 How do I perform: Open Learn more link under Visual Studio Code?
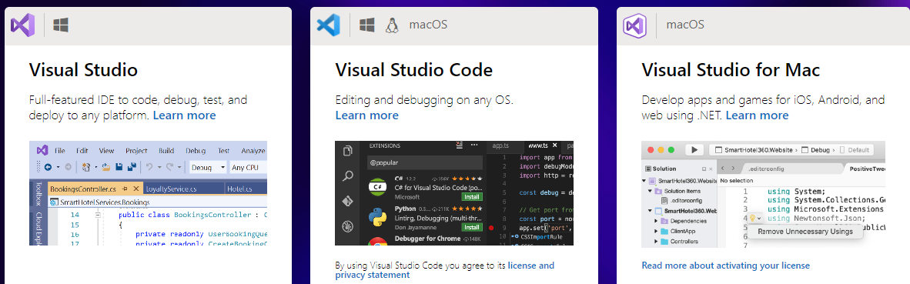[x=366, y=115]
